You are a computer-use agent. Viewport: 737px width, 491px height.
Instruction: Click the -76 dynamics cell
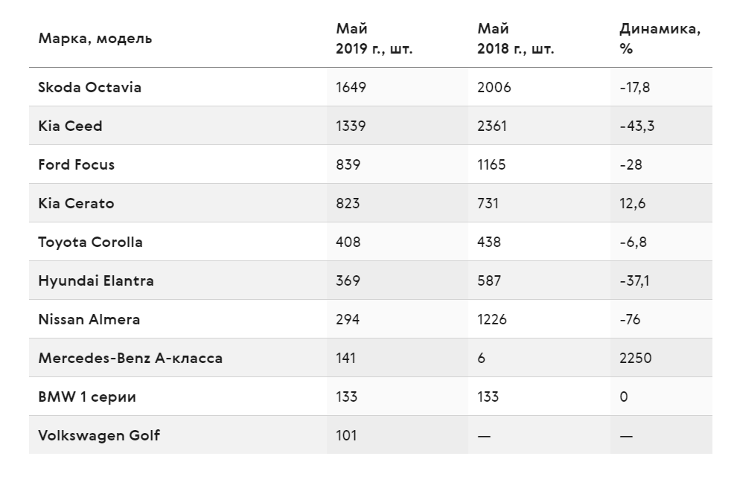coord(630,319)
